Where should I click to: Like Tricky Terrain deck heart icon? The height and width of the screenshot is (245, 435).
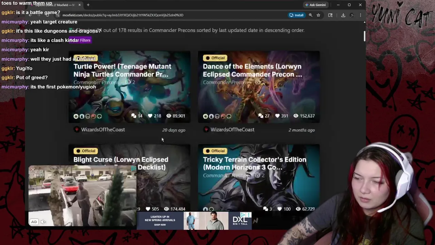[280, 209]
